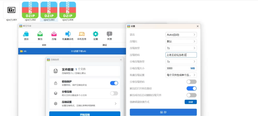Screen dimensions: 258x116
Task: Click the split compression layers icon
Action: 56,94
